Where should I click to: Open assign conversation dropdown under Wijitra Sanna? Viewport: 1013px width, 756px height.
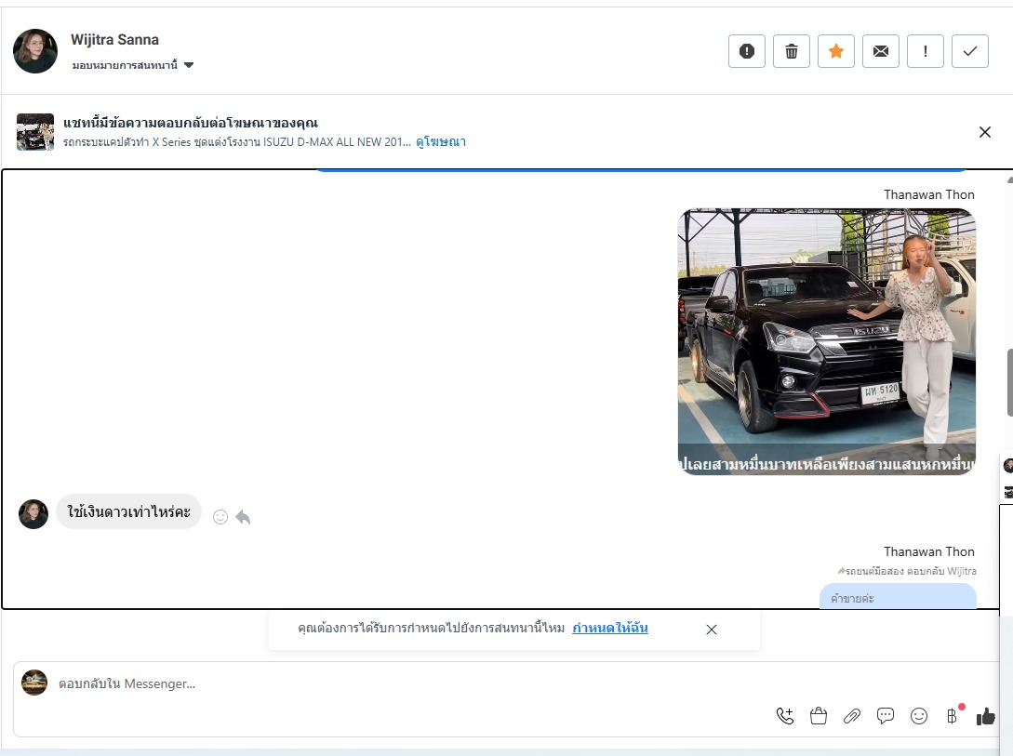coord(132,65)
